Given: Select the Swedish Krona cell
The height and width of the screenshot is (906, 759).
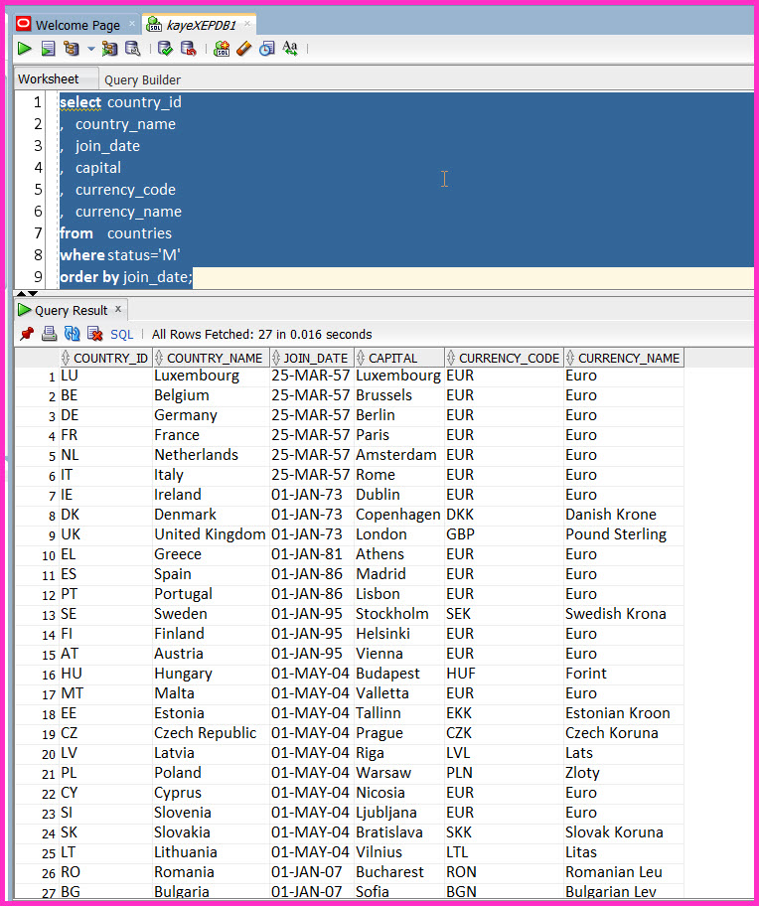Looking at the screenshot, I should (x=624, y=614).
